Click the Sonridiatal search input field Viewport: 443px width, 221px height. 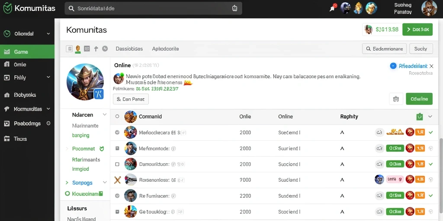coord(153,9)
